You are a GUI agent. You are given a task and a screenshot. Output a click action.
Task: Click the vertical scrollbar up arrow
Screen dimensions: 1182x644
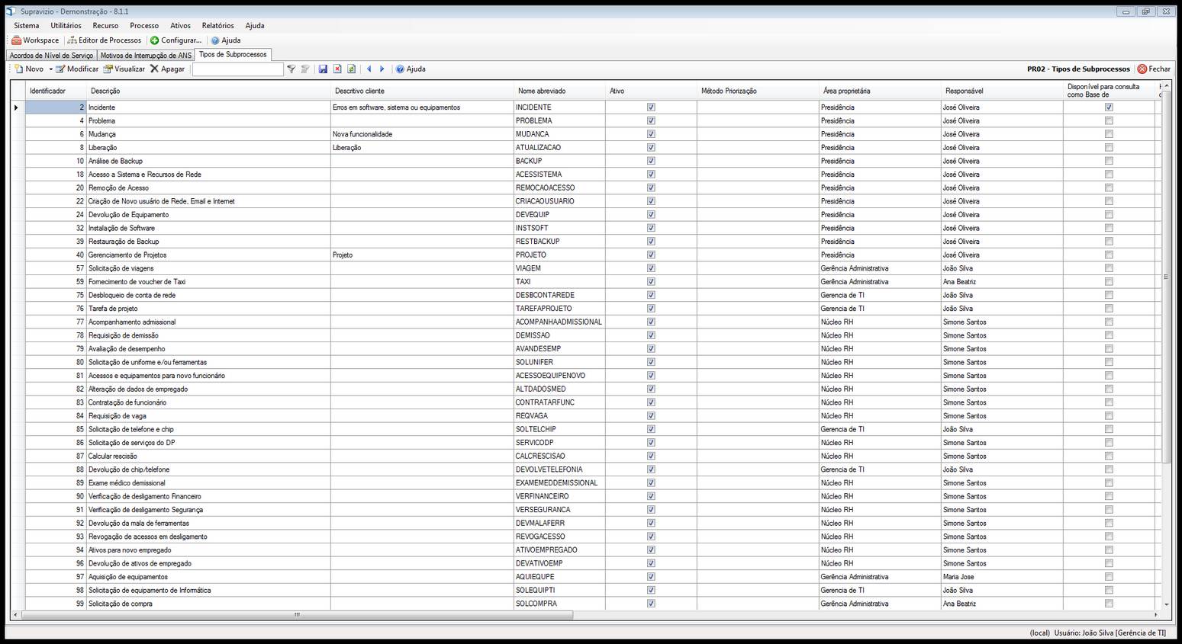click(x=1166, y=86)
